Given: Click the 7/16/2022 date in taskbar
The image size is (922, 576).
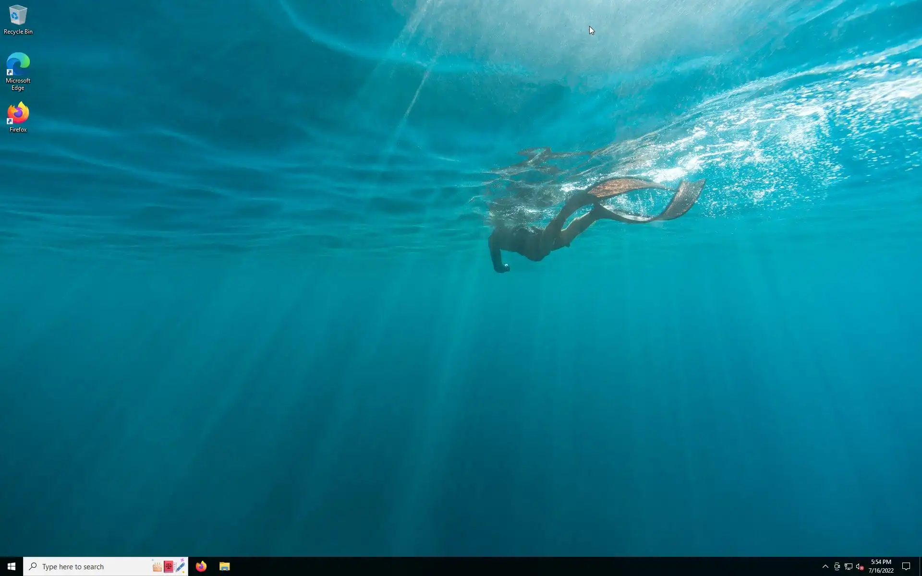Looking at the screenshot, I should tap(881, 571).
